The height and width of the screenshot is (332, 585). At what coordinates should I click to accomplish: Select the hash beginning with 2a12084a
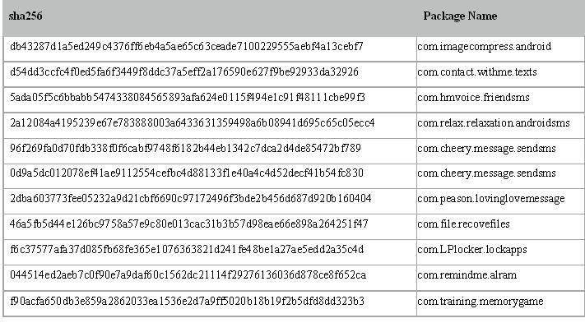click(192, 123)
